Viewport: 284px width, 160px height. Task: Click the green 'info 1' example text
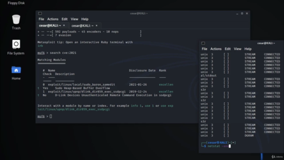136,106
